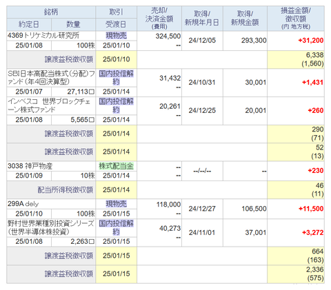The height and width of the screenshot is (290, 331).
Task: Select the 3038 神戸物産 stock name
Action: point(30,166)
